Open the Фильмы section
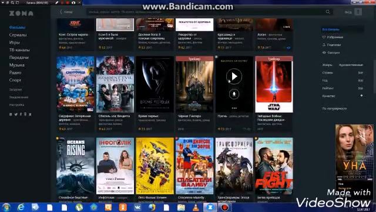This screenshot has width=376, height=212. [x=17, y=28]
